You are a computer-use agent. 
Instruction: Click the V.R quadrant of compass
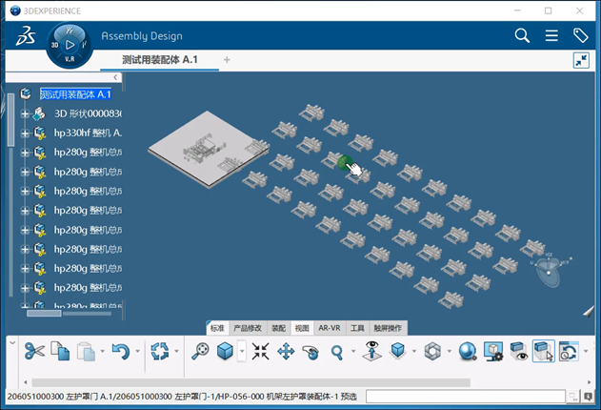70,59
